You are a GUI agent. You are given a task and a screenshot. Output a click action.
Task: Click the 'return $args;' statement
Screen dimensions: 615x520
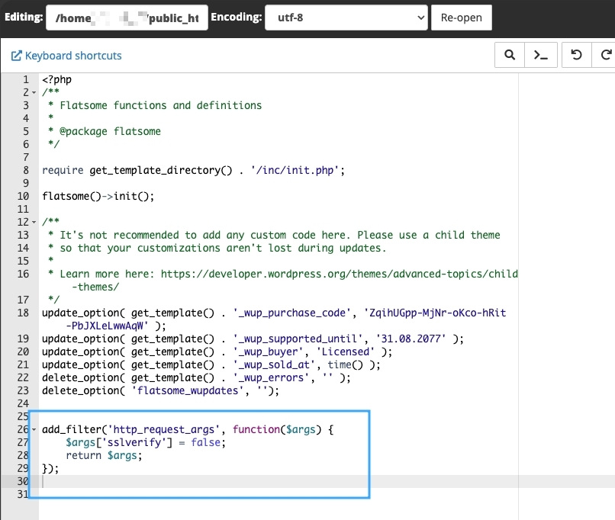(x=104, y=455)
